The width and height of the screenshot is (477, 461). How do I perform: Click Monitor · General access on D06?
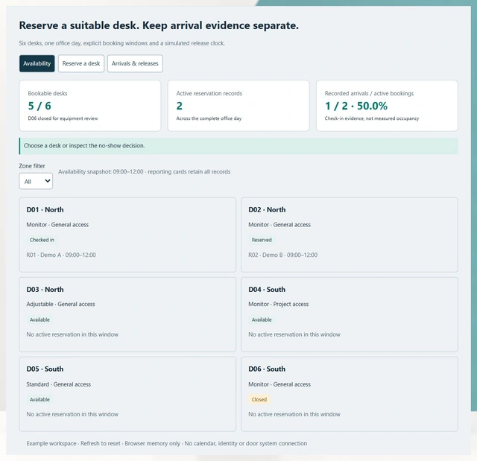pyautogui.click(x=279, y=384)
